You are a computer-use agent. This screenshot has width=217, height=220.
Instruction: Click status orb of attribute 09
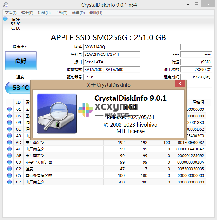tap(9, 122)
